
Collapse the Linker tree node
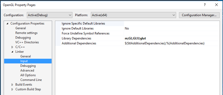[12, 52]
